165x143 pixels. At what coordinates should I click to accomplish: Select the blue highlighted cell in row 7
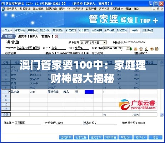coord(89,92)
